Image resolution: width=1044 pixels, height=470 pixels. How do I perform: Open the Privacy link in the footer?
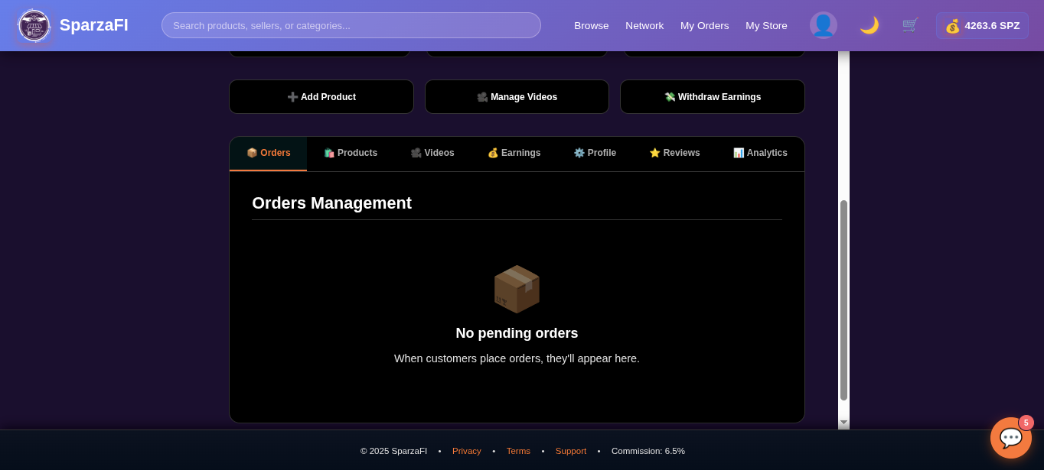[x=467, y=451]
